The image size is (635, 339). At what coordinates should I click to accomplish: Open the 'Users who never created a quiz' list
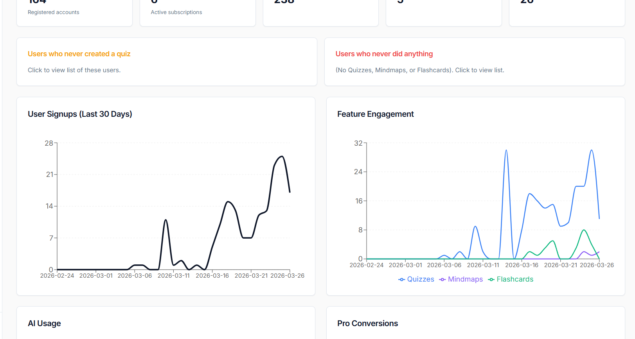tap(79, 54)
